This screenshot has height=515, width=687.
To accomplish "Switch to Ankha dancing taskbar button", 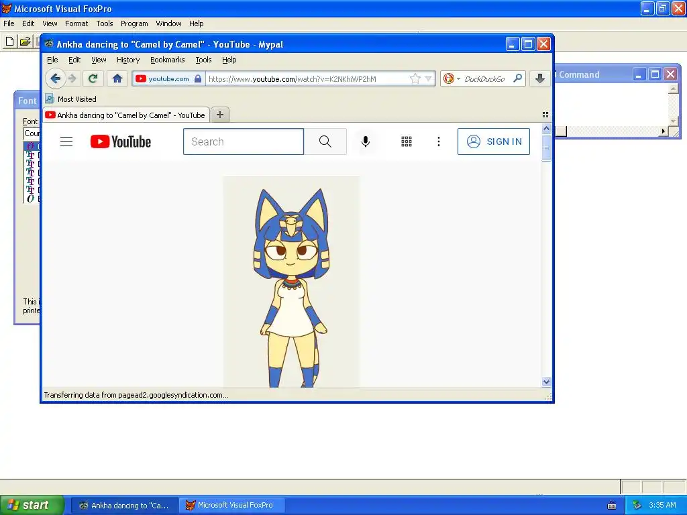I will (124, 506).
